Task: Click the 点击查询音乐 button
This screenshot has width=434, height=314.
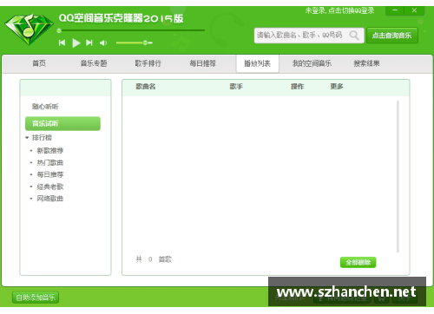Action: point(392,36)
